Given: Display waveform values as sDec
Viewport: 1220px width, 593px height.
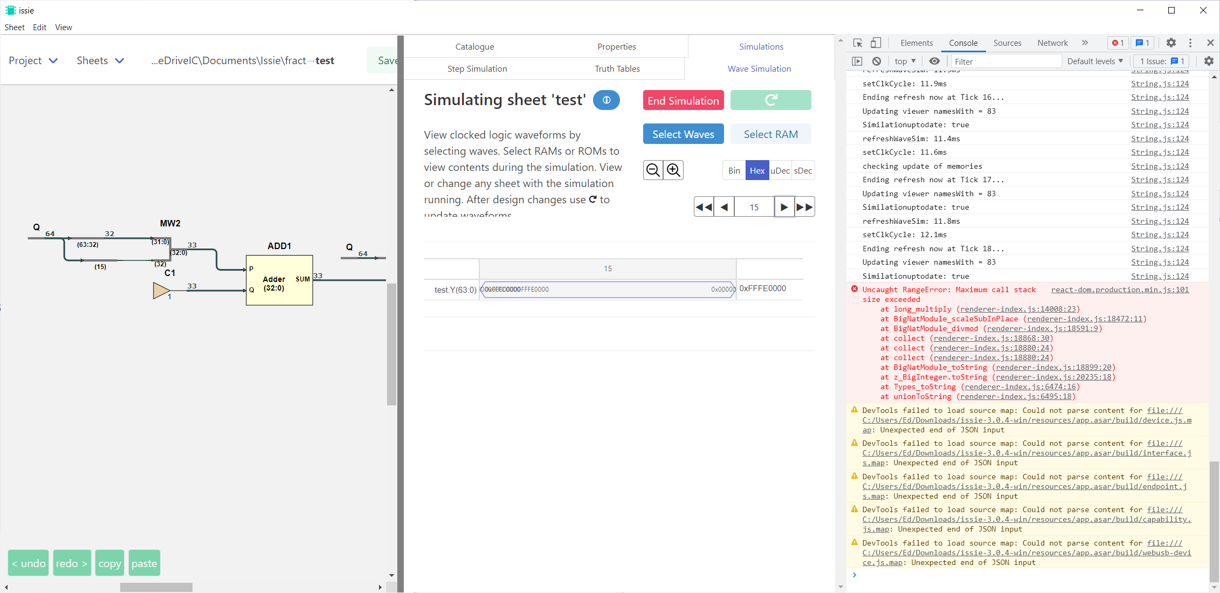Looking at the screenshot, I should coord(803,170).
